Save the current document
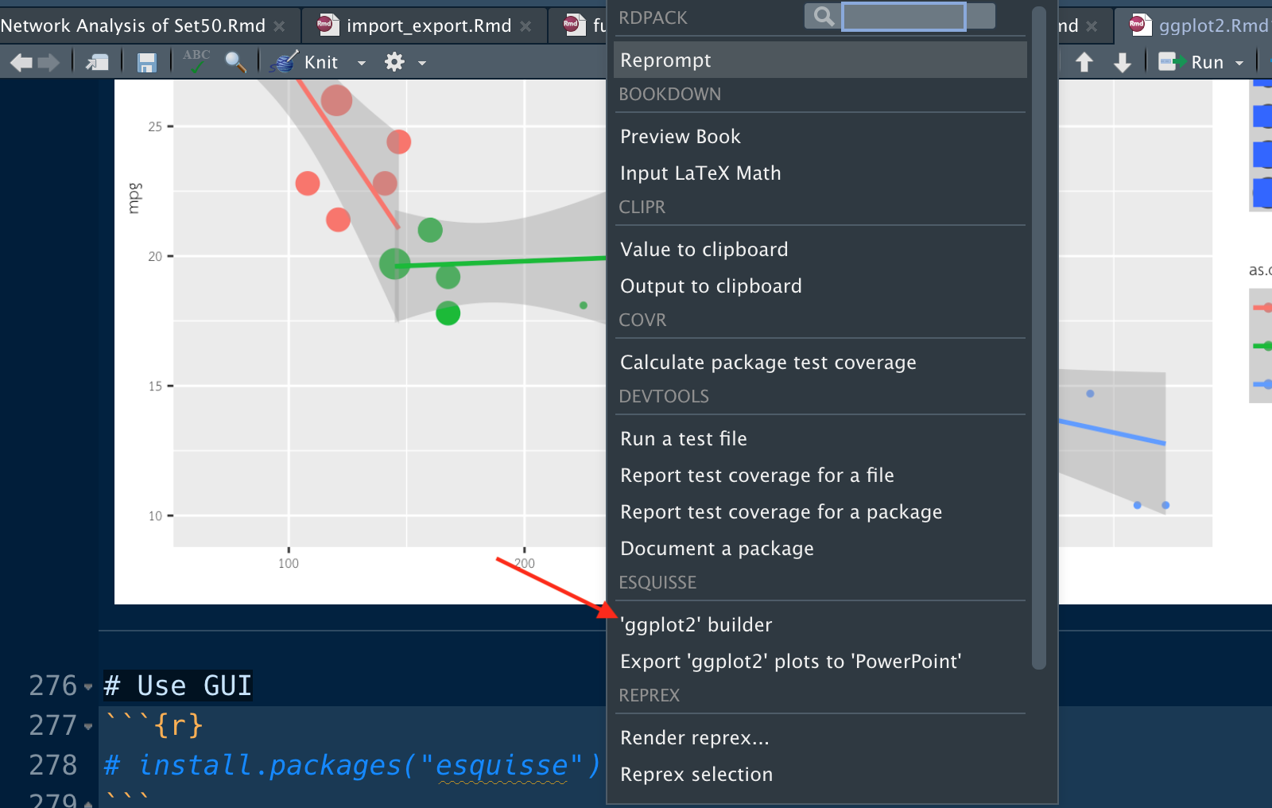Image resolution: width=1272 pixels, height=808 pixels. pos(146,62)
